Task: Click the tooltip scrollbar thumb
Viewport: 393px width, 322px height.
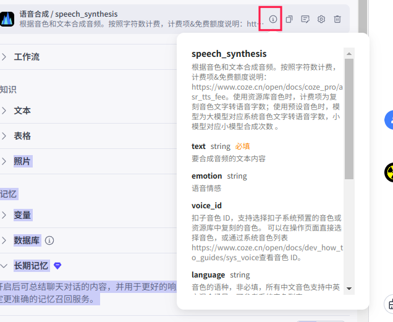Action: point(349,119)
